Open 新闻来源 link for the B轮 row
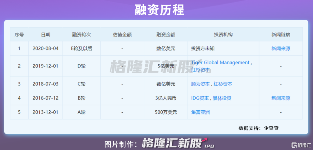The image size is (313, 150). tap(281, 98)
